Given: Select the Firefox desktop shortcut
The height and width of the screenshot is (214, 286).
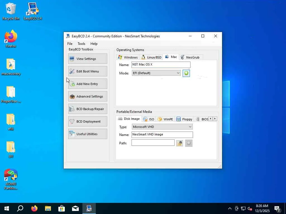Looking at the screenshot, I should (x=11, y=39).
